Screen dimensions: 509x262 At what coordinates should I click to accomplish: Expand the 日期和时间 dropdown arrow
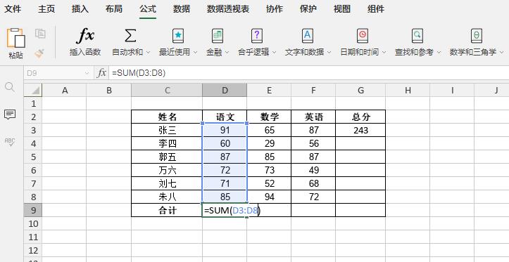point(384,52)
